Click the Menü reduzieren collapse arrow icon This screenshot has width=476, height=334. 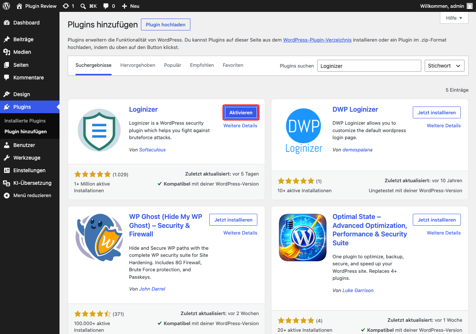tap(7, 196)
